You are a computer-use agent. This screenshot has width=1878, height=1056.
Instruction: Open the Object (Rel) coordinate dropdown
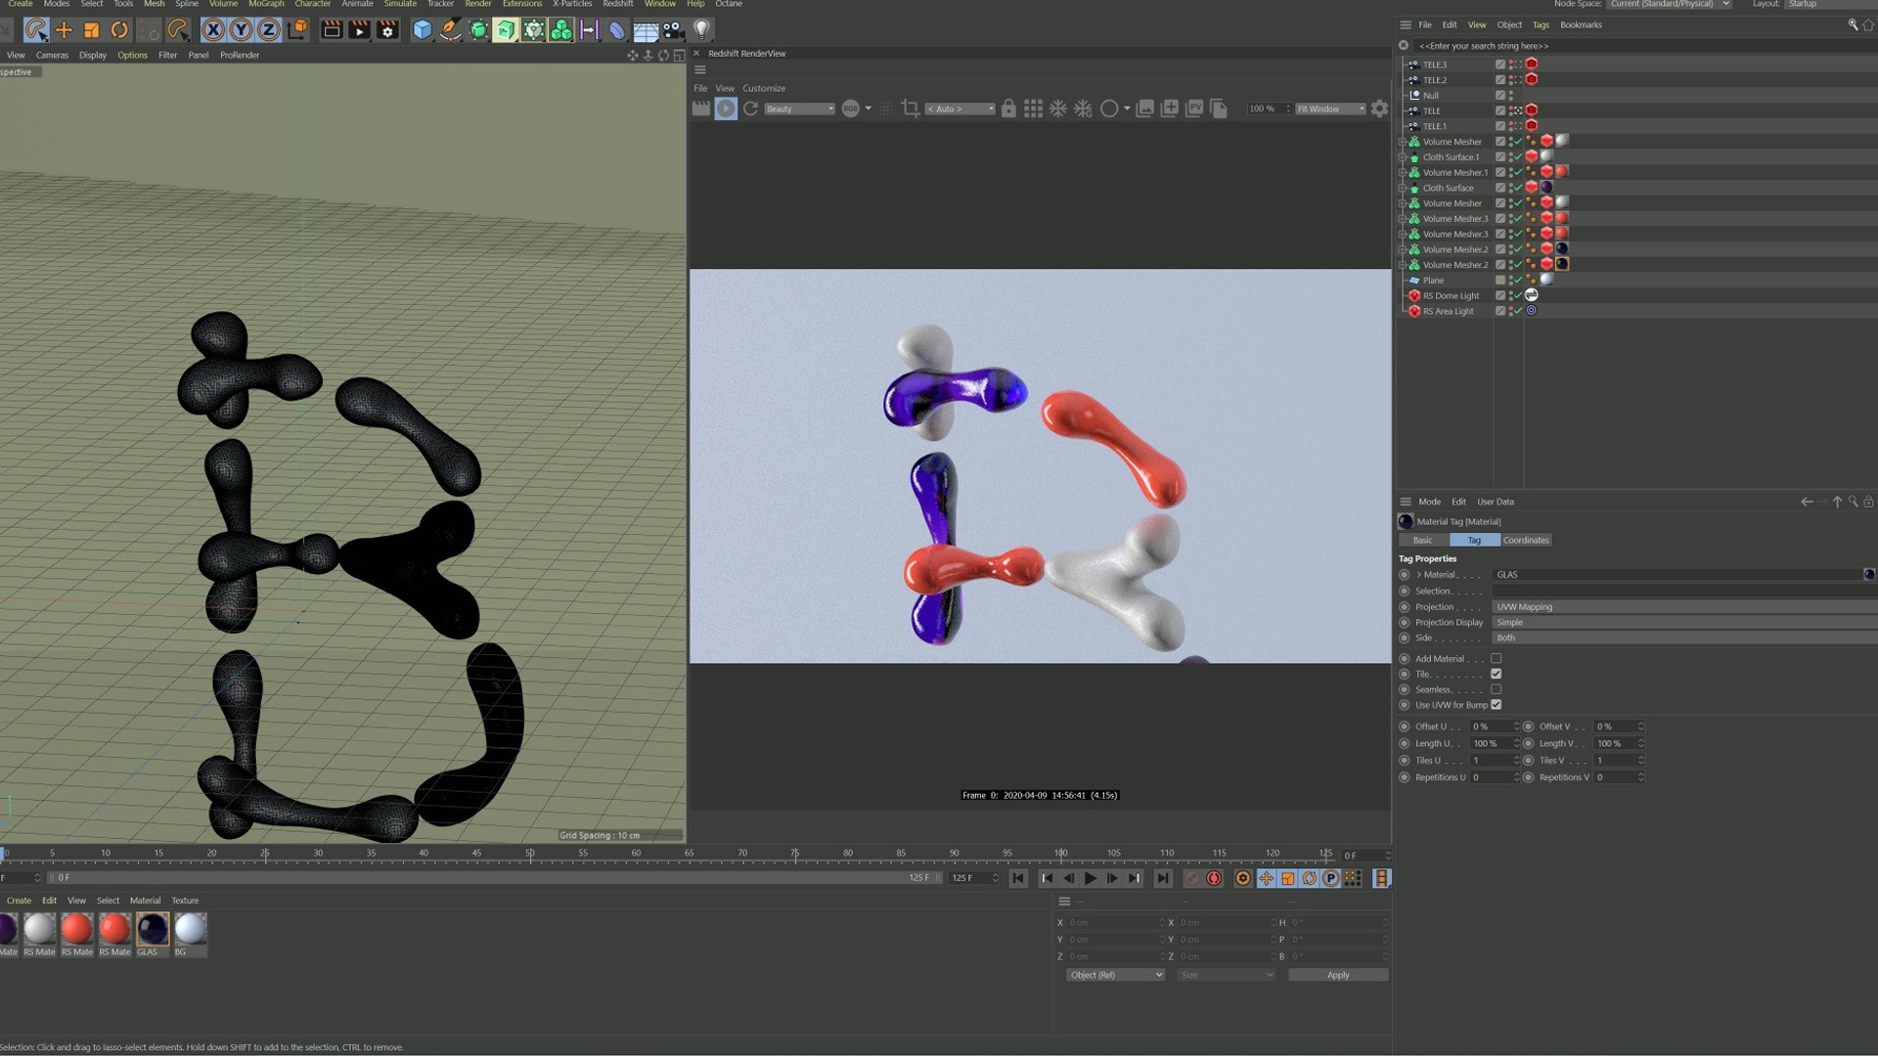(x=1115, y=975)
